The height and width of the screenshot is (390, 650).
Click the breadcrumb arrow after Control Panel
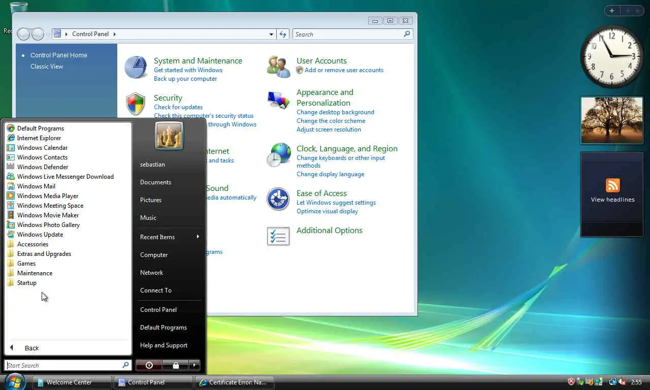click(x=114, y=34)
